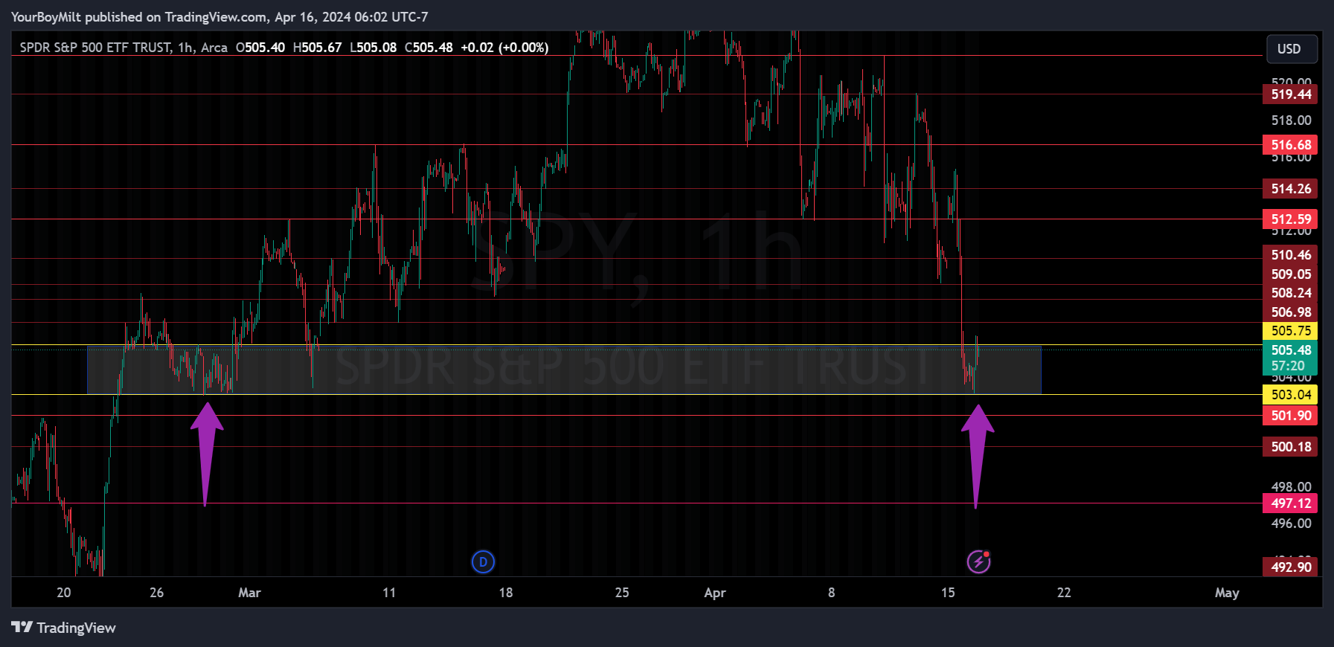
Task: Click the high value H505.67
Action: coord(318,48)
